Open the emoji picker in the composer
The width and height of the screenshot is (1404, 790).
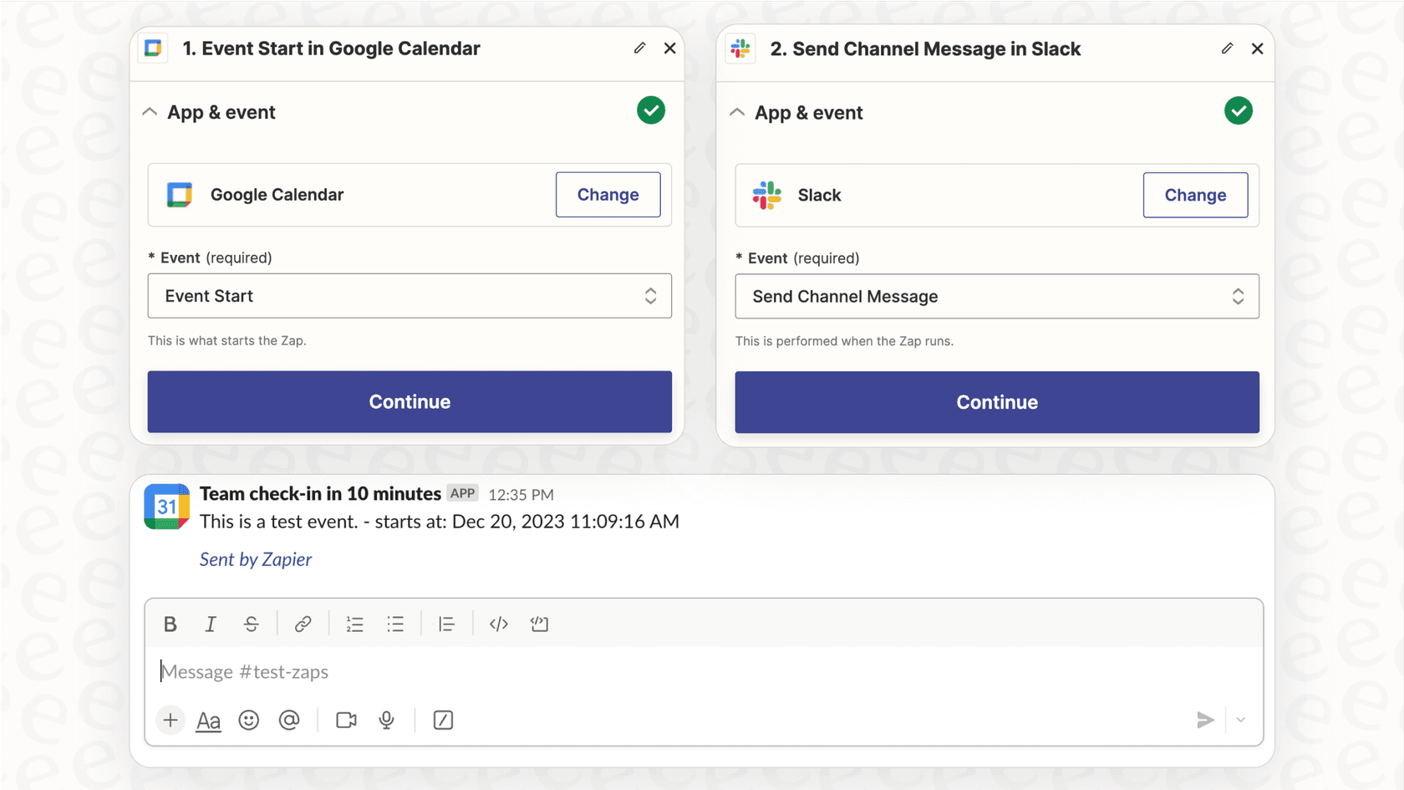tap(248, 720)
